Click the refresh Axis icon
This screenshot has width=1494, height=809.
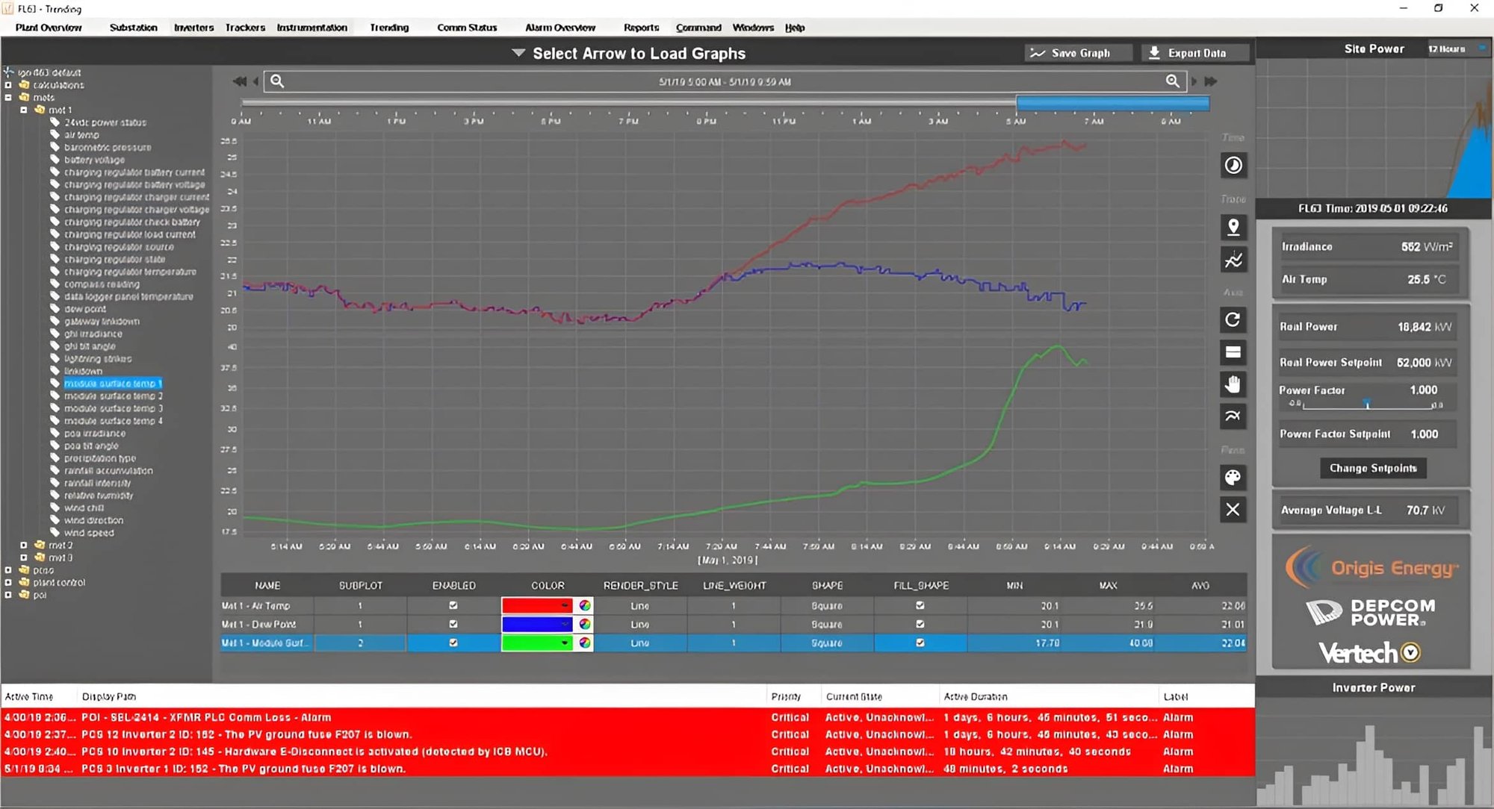[1233, 320]
